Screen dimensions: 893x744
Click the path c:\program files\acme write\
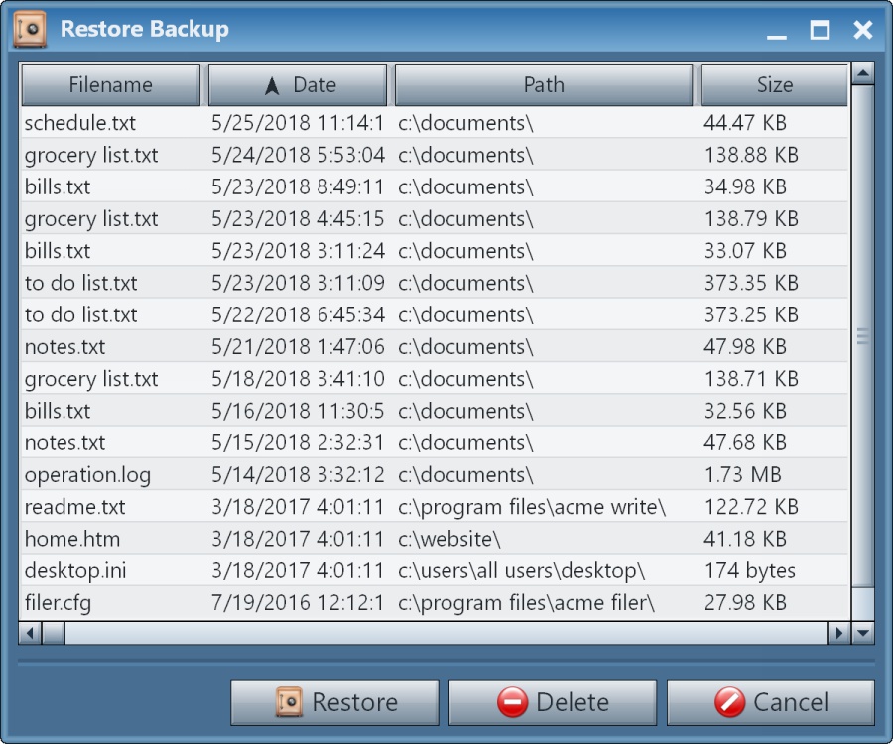point(532,507)
